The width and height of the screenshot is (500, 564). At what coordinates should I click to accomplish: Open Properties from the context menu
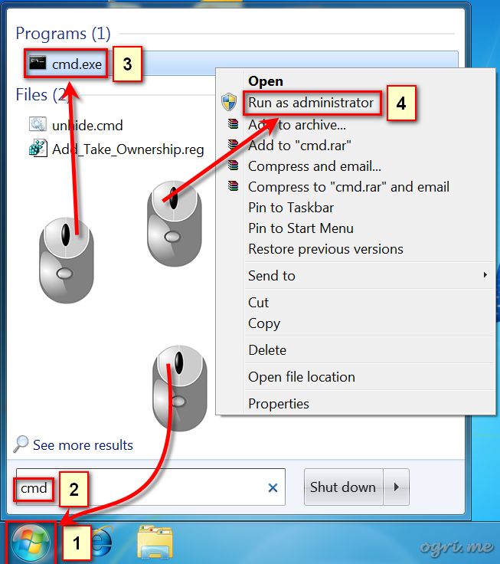(x=279, y=404)
